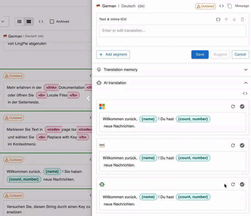Image resolution: width=251 pixels, height=216 pixels.
Task: Save the translation
Action: tap(200, 55)
